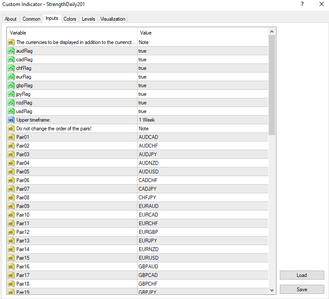Click the Pair01 string type icon

tap(11, 137)
